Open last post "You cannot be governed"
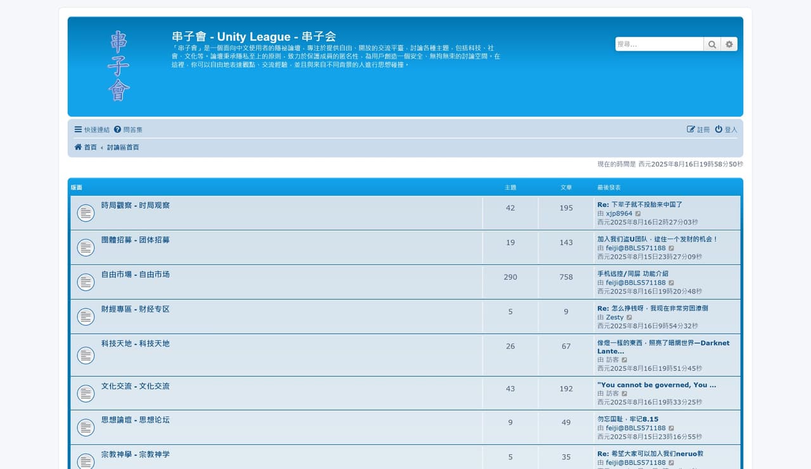Image resolution: width=811 pixels, height=469 pixels. [x=656, y=385]
